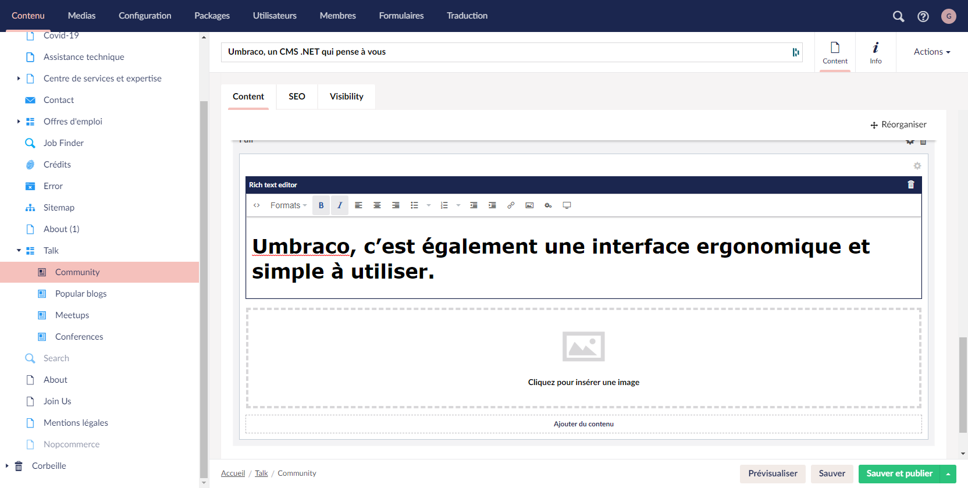Insert bullet list in editor
This screenshot has height=488, width=968.
(x=414, y=205)
